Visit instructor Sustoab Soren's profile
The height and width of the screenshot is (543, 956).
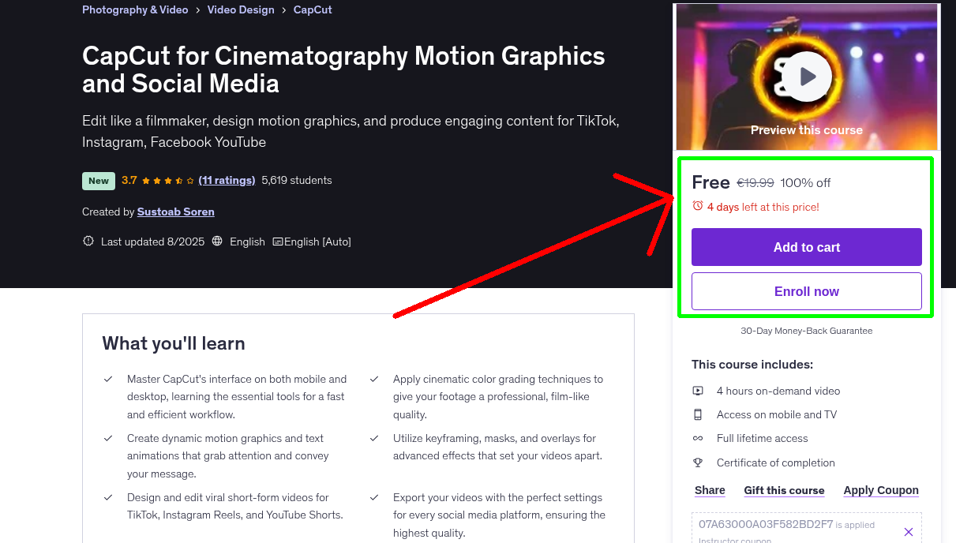coord(175,212)
